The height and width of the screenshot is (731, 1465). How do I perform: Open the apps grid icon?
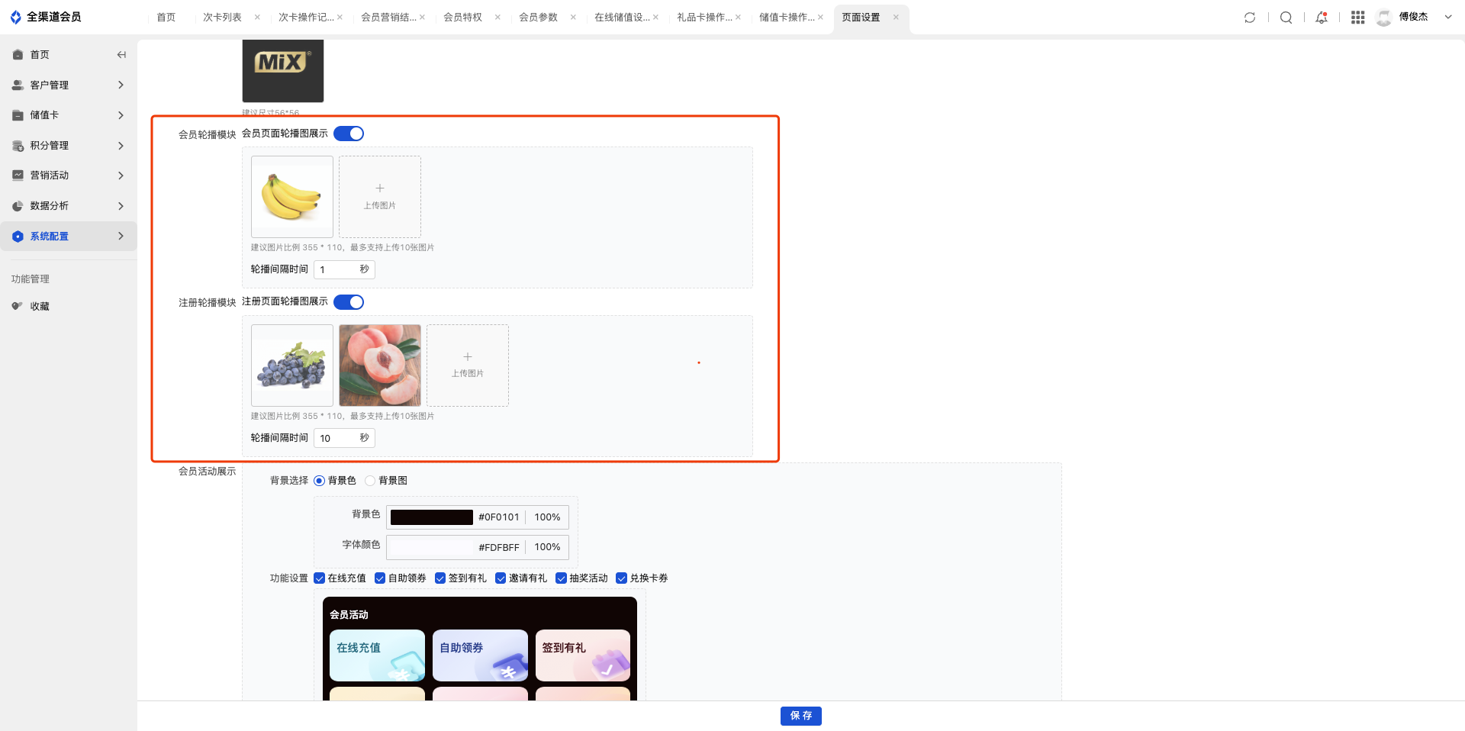coord(1357,18)
